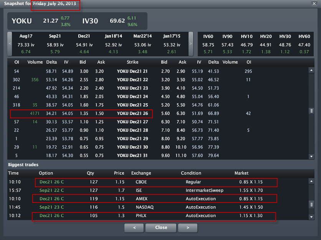Image resolution: width=321 pixels, height=240 pixels.
Task: Click the Strike column header
Action: (132, 62)
